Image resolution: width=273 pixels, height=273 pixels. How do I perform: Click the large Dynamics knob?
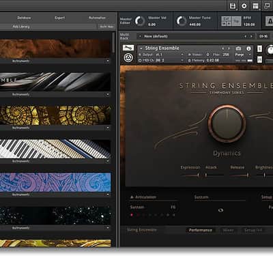pos(227,124)
